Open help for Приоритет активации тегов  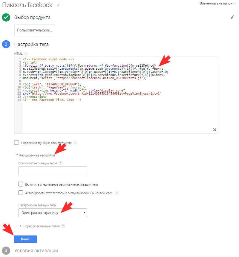[x=61, y=163]
